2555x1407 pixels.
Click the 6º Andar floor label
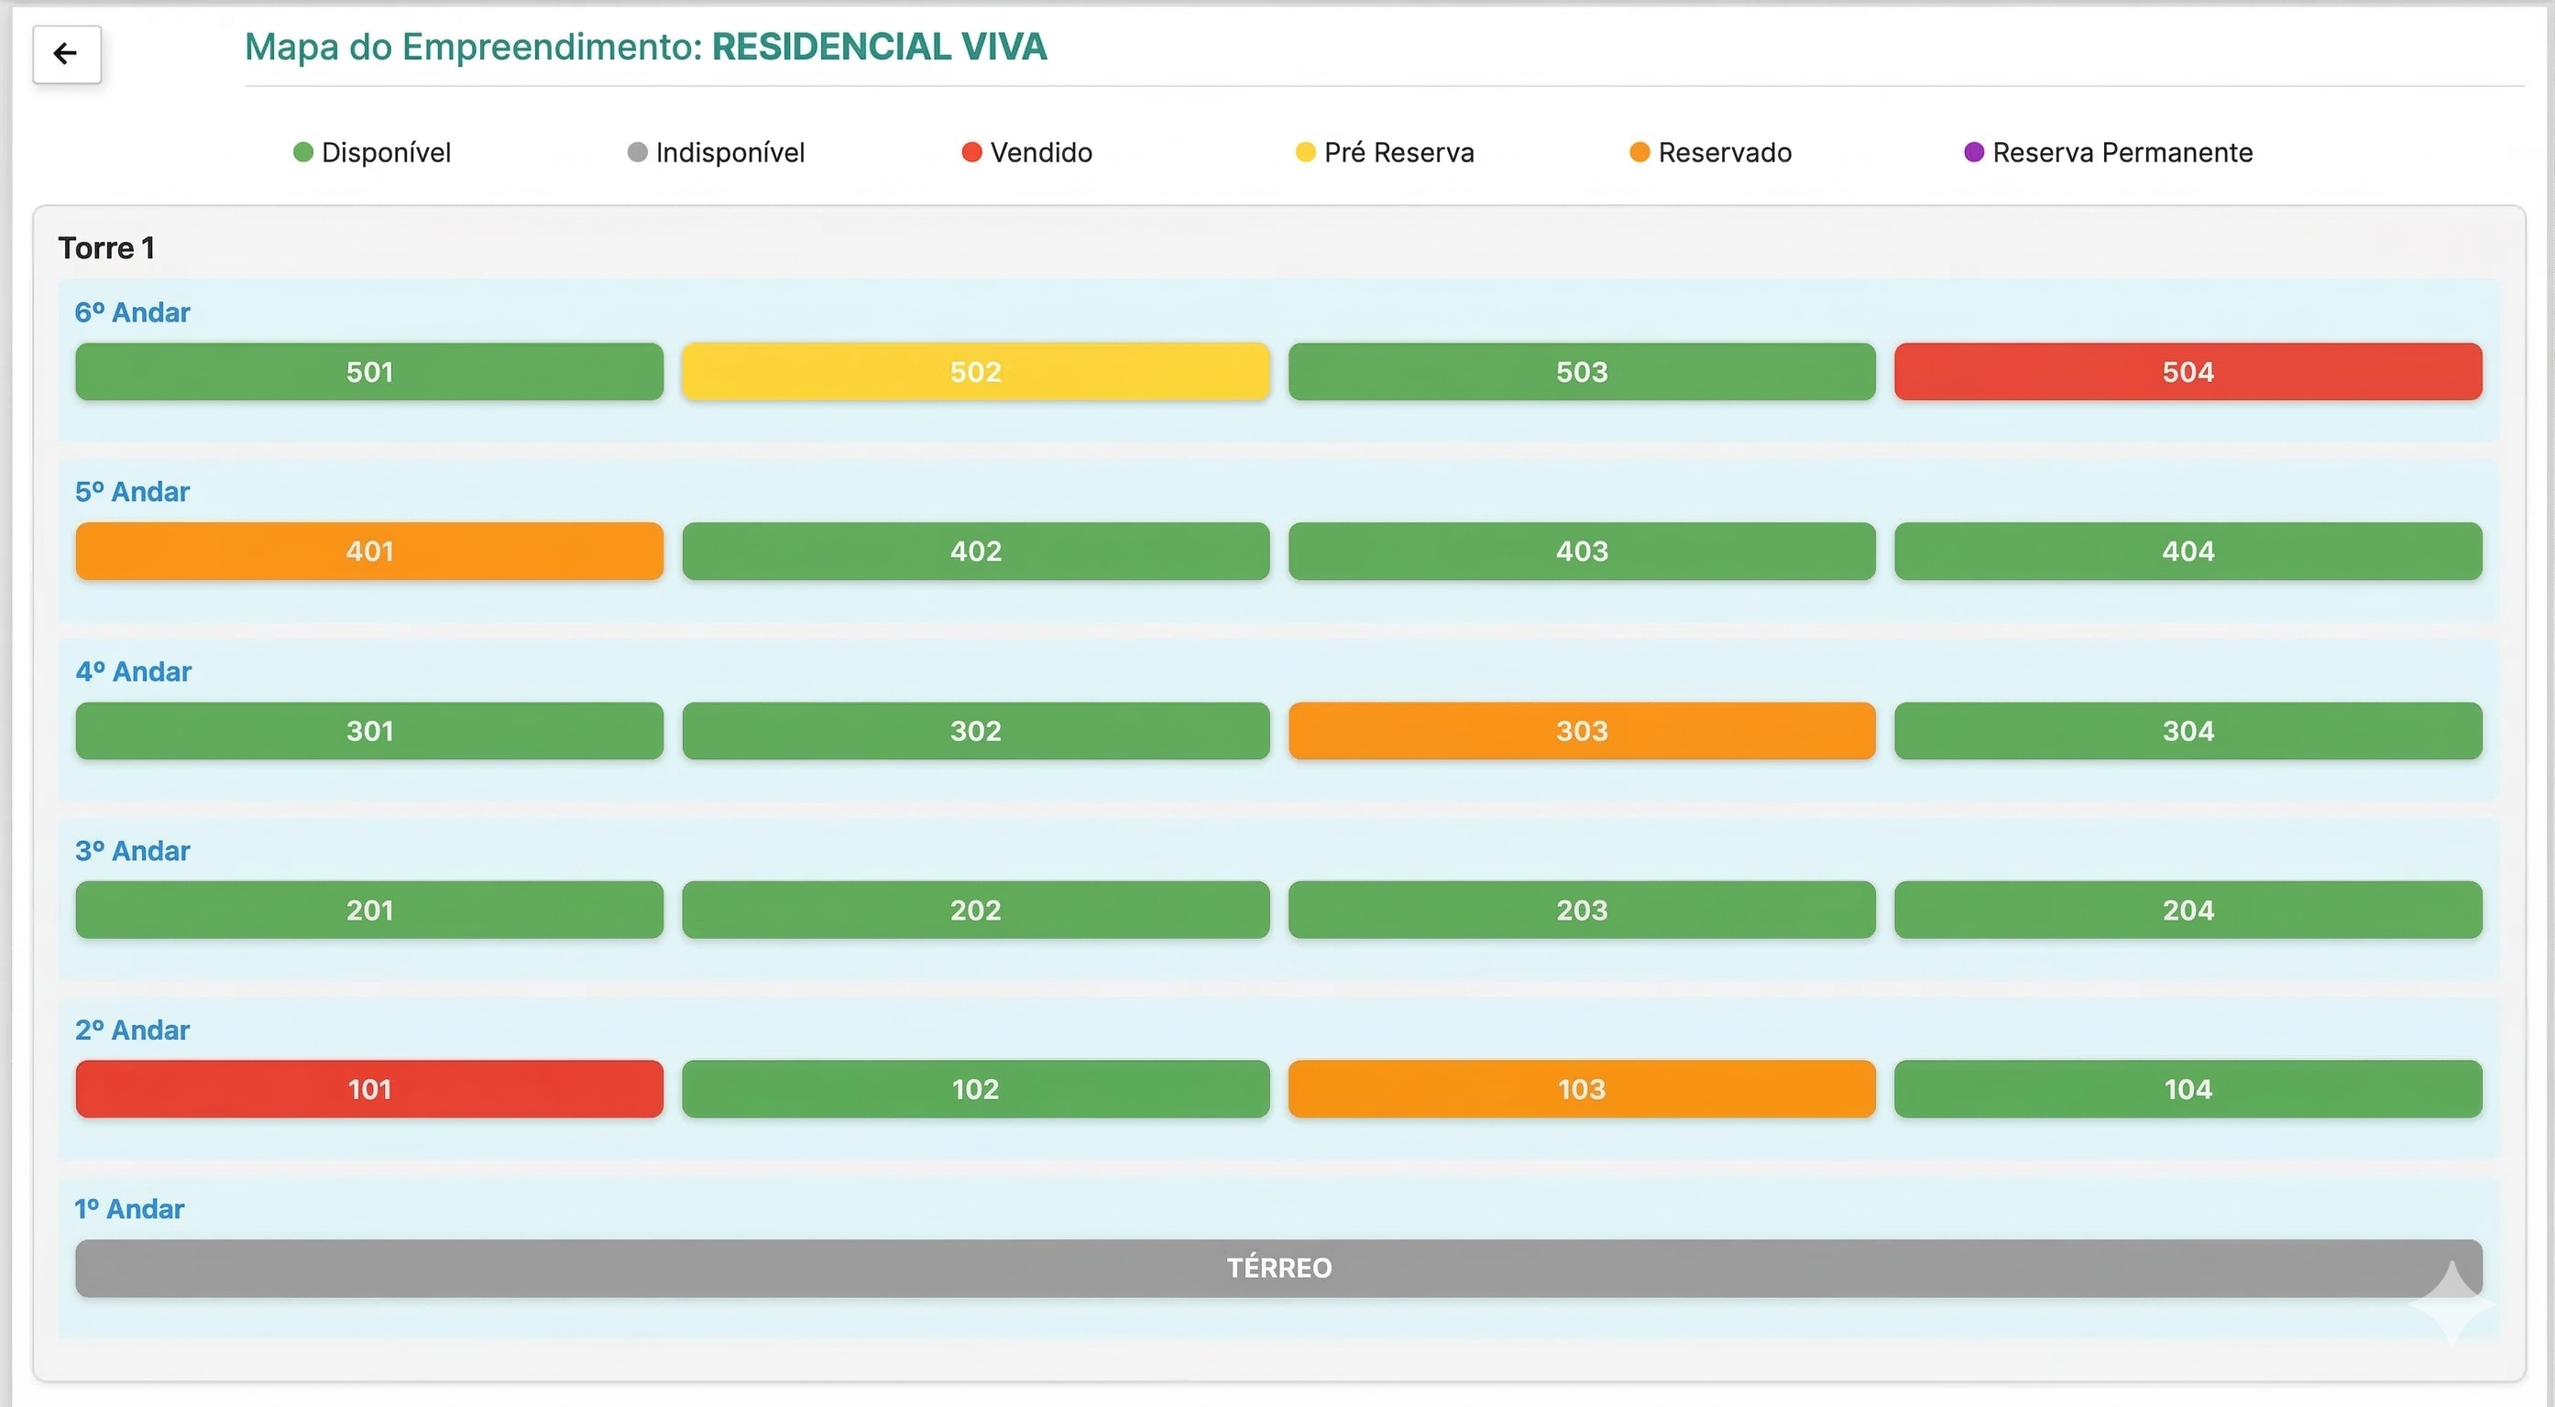coord(132,312)
